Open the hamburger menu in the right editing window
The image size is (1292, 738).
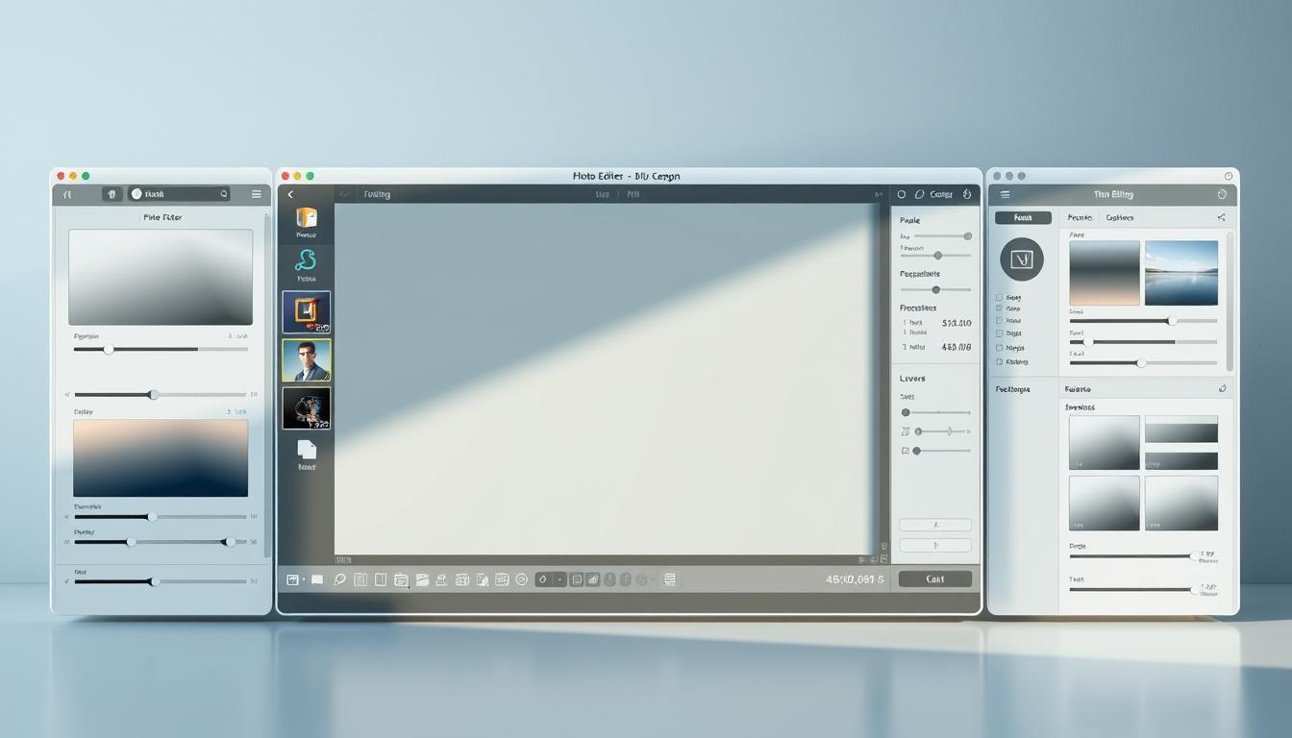(1006, 194)
